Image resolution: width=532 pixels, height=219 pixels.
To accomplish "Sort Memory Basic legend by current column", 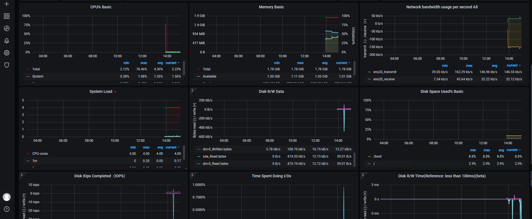I will [x=343, y=63].
